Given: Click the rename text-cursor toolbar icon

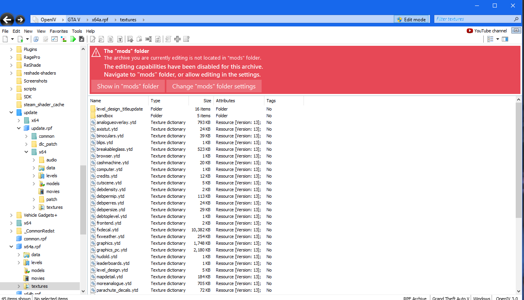Looking at the screenshot, I should [x=149, y=39].
